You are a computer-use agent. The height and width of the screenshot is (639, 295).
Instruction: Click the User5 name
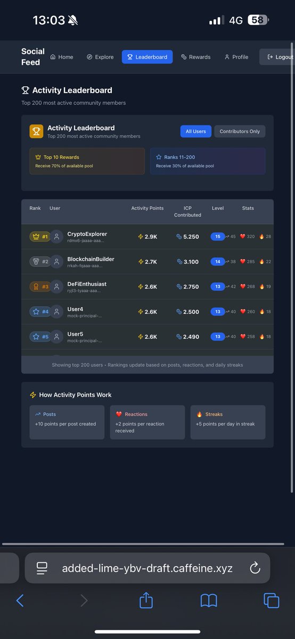click(75, 334)
